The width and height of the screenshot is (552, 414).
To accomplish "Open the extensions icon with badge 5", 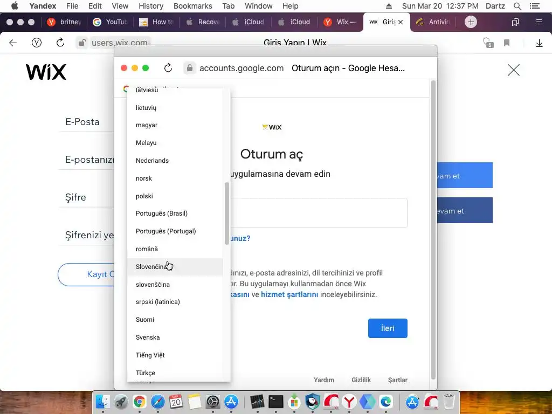I will coord(488,43).
